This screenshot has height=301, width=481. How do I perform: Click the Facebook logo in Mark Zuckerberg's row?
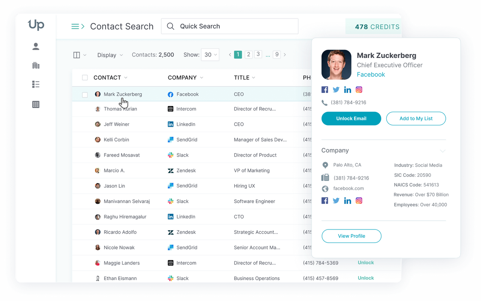coord(171,94)
